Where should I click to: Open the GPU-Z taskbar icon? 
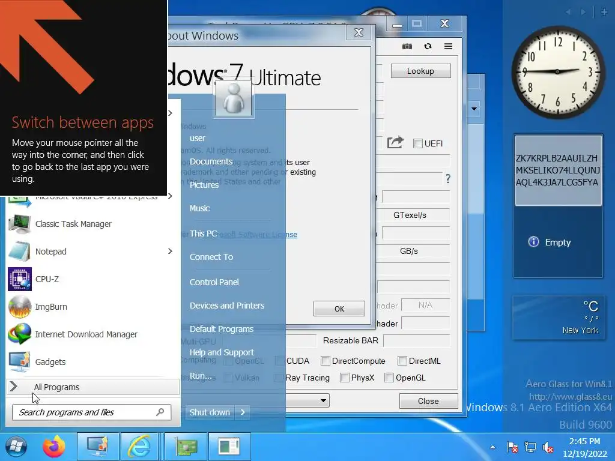[186, 447]
